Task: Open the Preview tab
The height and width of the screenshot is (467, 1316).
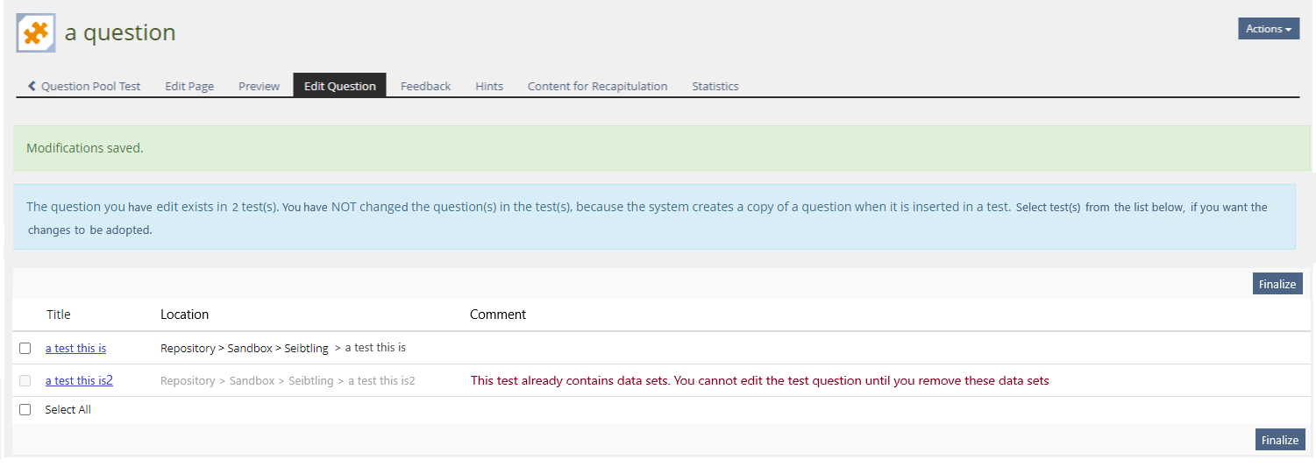Action: pos(259,86)
